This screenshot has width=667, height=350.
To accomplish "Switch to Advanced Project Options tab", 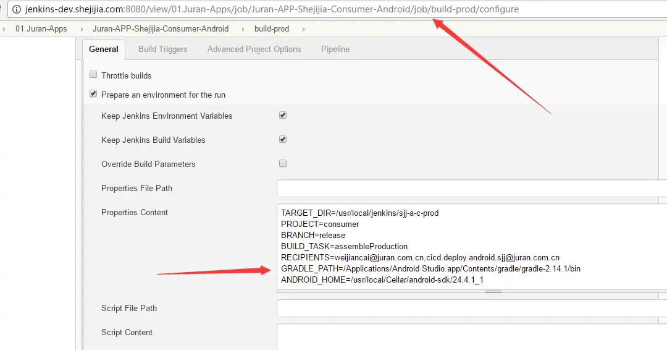I will pos(254,49).
